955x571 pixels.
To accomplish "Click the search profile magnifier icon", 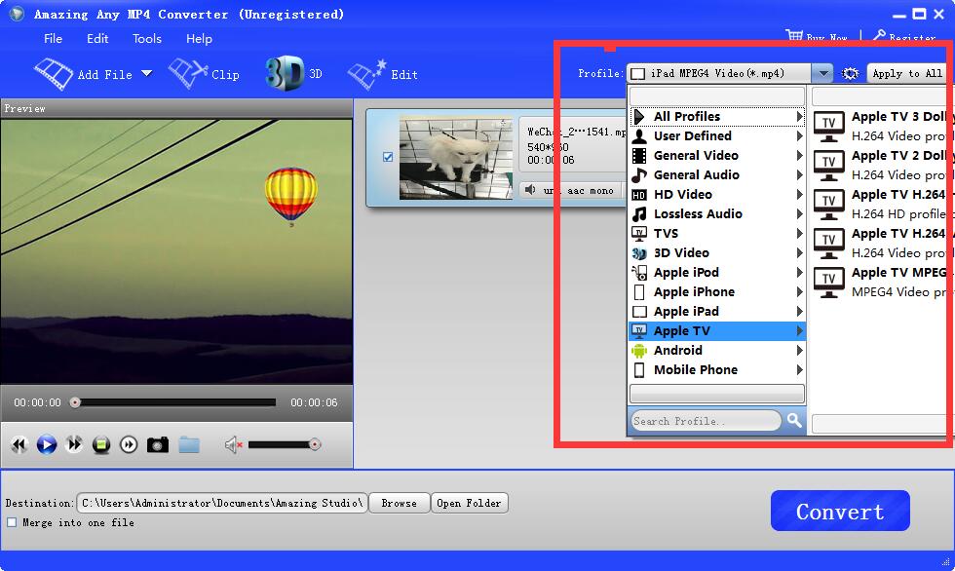I will (793, 420).
